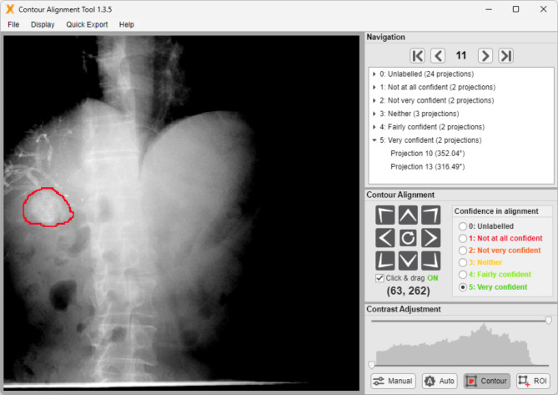Uncheck the Click & drag checkbox
Image resolution: width=558 pixels, height=395 pixels.
coord(380,278)
